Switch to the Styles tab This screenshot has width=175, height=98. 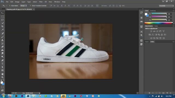coord(156,26)
